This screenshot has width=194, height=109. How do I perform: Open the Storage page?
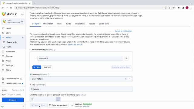click(9, 56)
